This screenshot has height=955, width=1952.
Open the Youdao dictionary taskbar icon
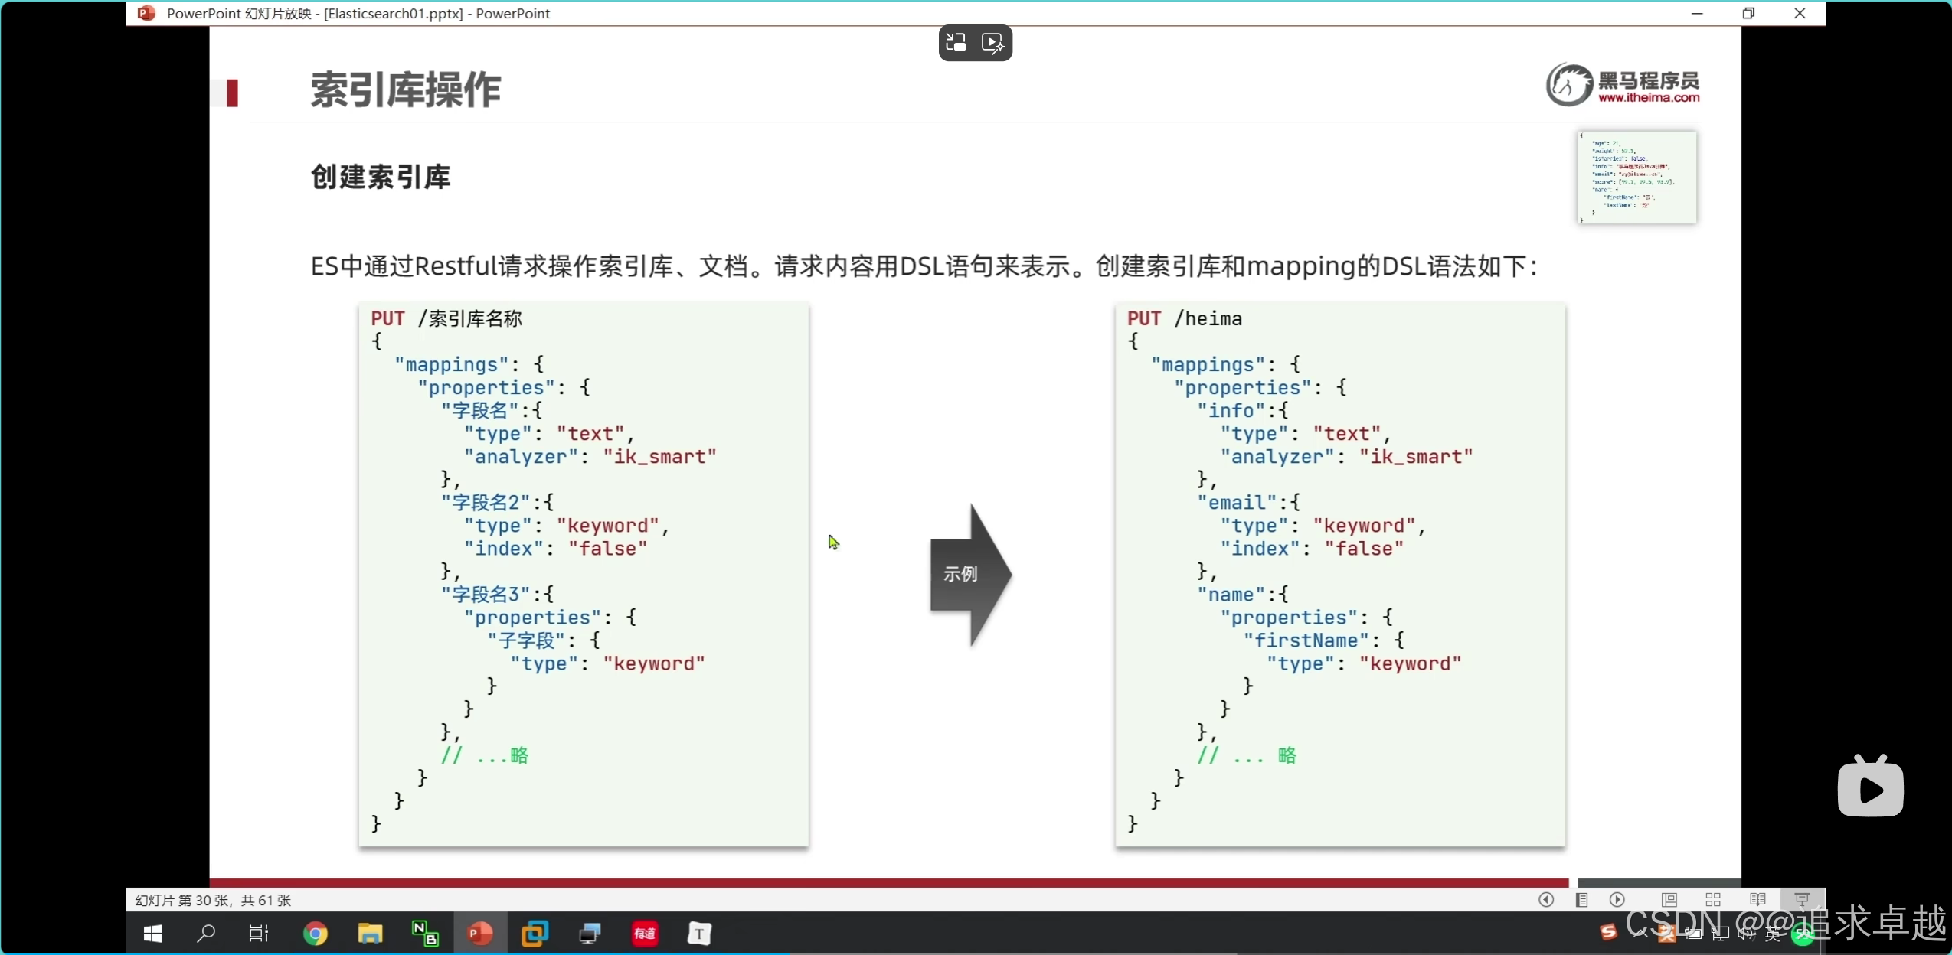pos(645,934)
